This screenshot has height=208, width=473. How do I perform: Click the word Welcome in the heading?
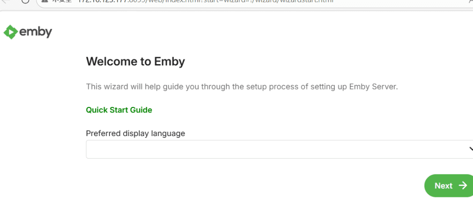(x=109, y=61)
